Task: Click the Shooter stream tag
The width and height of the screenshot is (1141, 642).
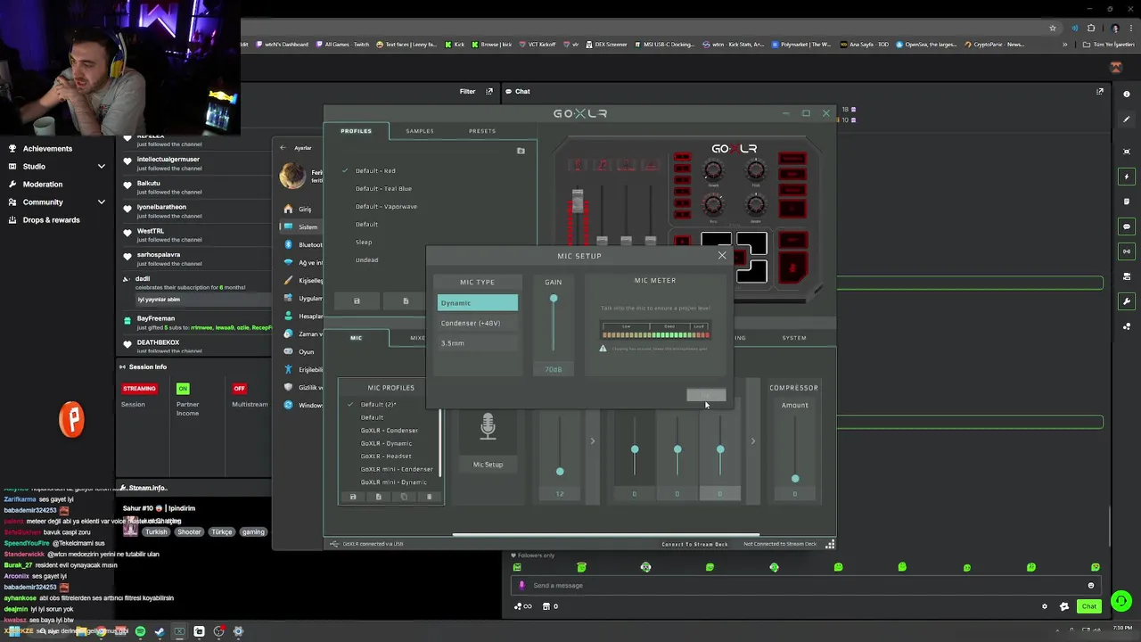Action: tap(189, 532)
